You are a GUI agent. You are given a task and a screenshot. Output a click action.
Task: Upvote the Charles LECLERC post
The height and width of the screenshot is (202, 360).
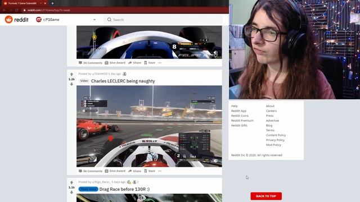pos(71,74)
